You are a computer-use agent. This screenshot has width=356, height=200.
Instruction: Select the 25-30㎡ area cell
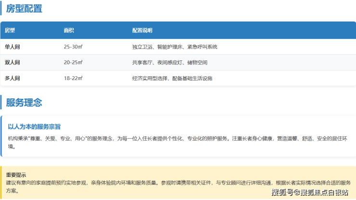coord(73,47)
